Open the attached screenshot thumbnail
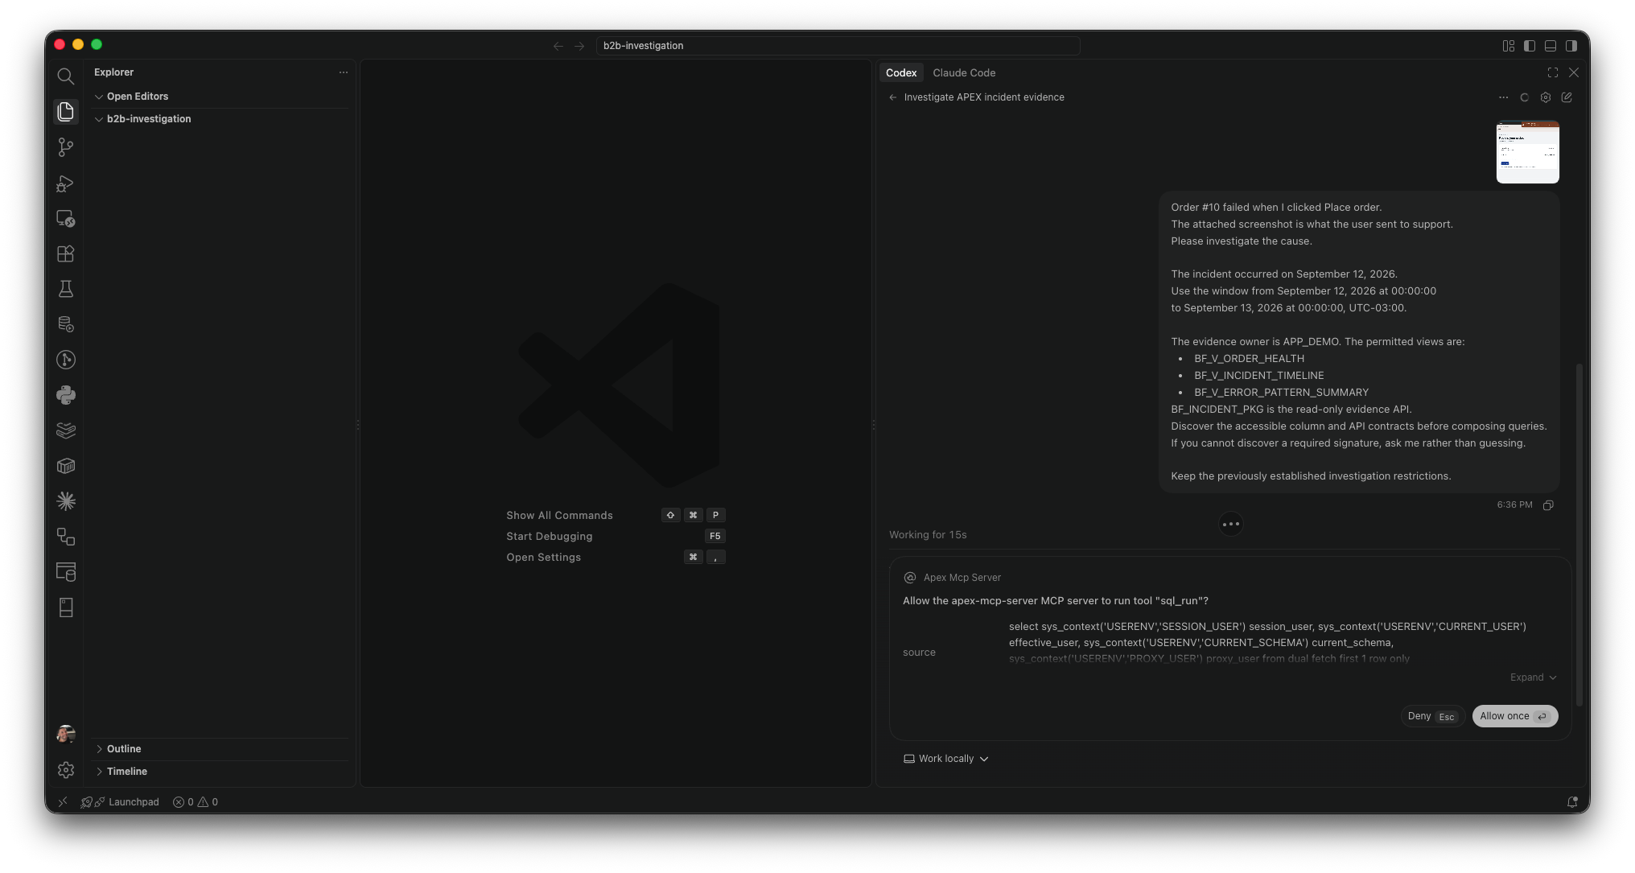This screenshot has height=873, width=1635. pos(1527,152)
